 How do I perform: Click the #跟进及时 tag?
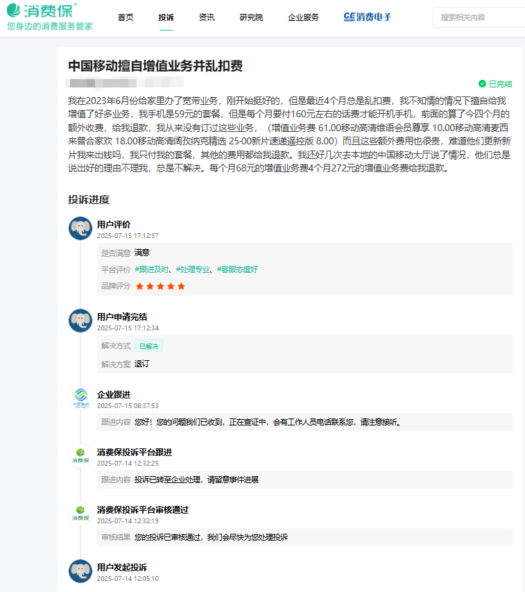[152, 269]
